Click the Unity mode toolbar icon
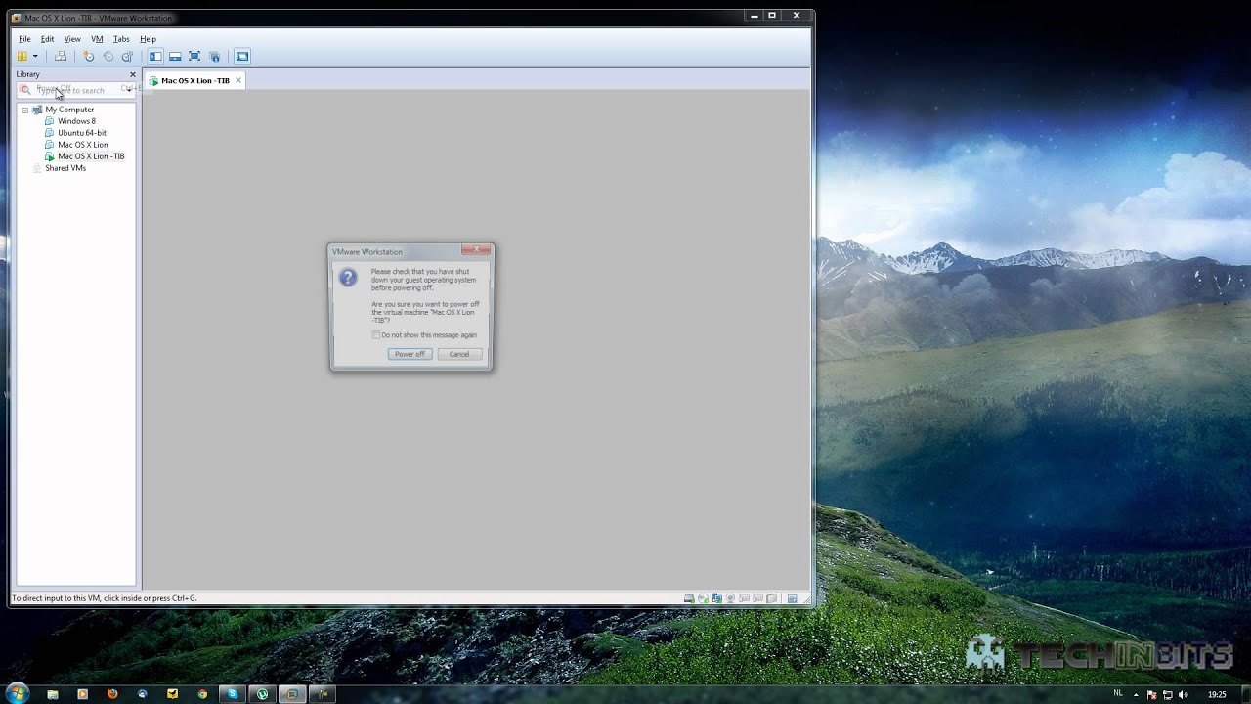Screen dimensions: 1251x704 point(215,57)
